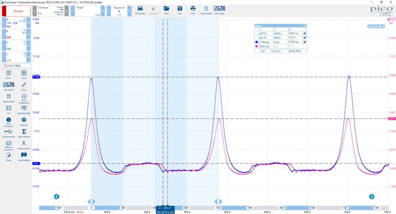Open Channel B options (Off)

(x=16, y=34)
